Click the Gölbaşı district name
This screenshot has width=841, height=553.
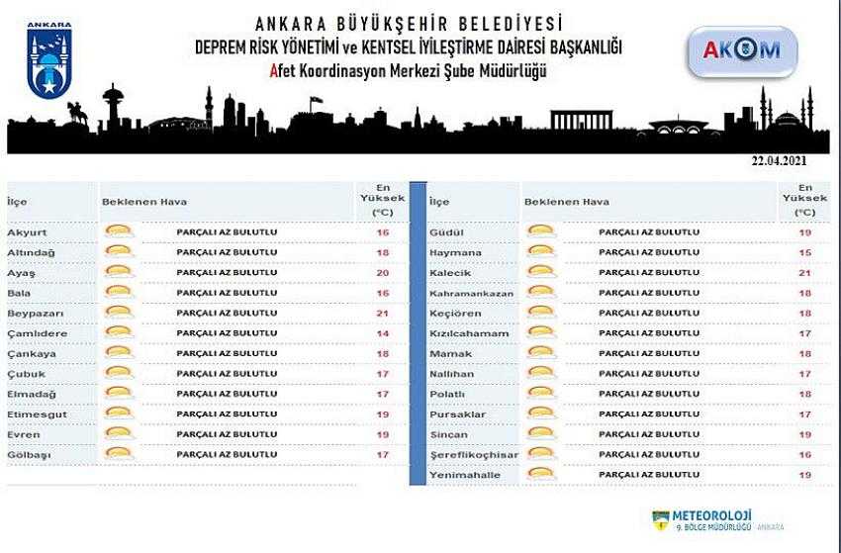pyautogui.click(x=29, y=455)
